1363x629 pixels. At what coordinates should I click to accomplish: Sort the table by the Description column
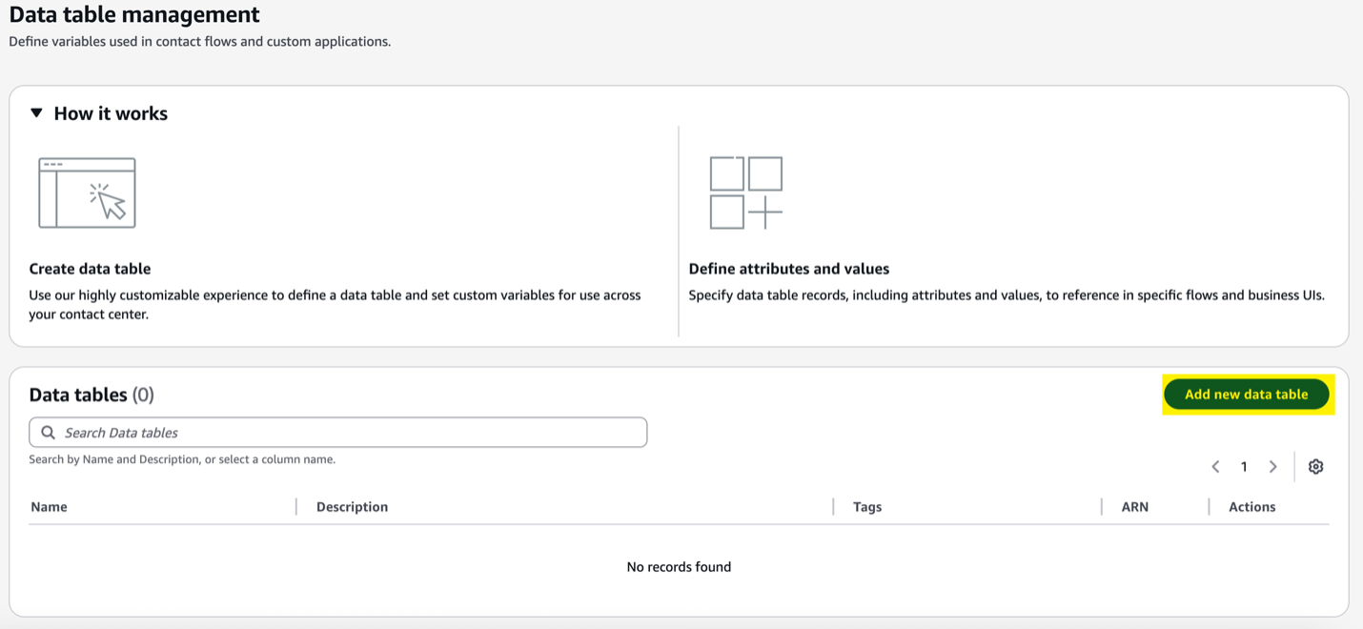pyautogui.click(x=352, y=506)
